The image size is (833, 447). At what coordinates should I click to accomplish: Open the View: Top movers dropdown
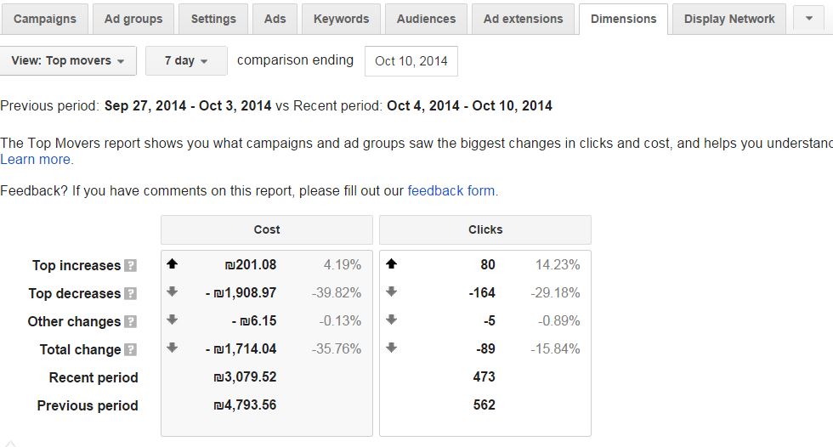[67, 61]
